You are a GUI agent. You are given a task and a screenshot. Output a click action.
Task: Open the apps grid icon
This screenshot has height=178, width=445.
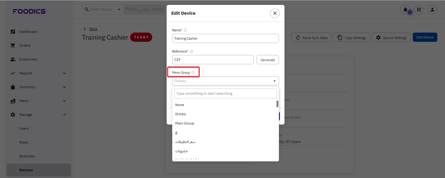(x=419, y=10)
